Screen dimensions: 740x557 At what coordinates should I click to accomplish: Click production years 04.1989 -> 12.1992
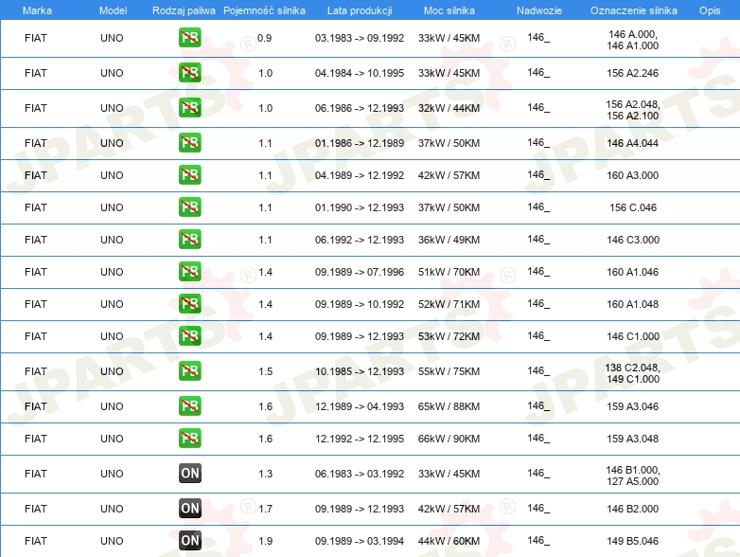(x=360, y=175)
